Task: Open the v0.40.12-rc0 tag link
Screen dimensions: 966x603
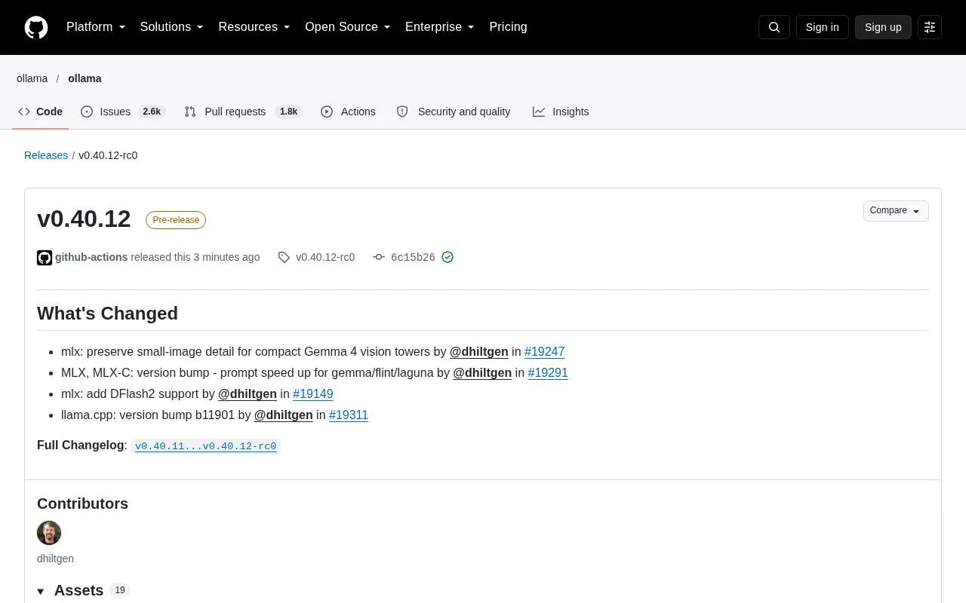Action: (x=325, y=257)
